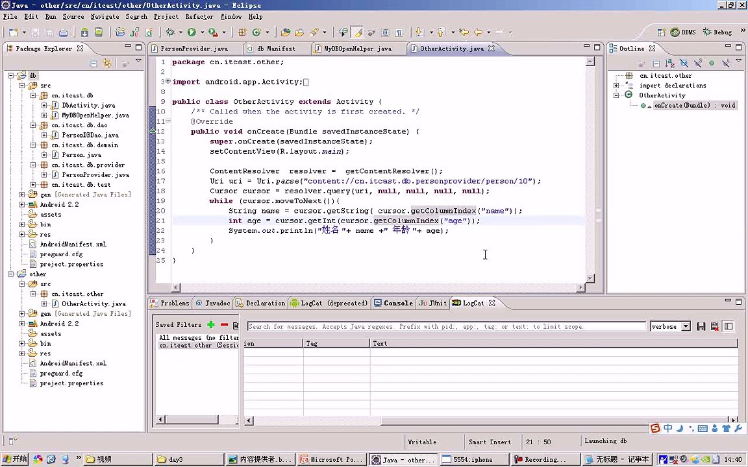The height and width of the screenshot is (467, 748).
Task: Click the Last edit location icon
Action: pos(464,32)
